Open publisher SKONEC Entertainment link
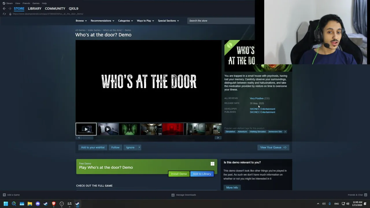 coord(262,112)
